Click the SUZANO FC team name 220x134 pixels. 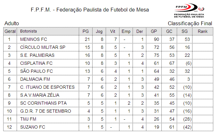pyautogui.click(x=32, y=127)
